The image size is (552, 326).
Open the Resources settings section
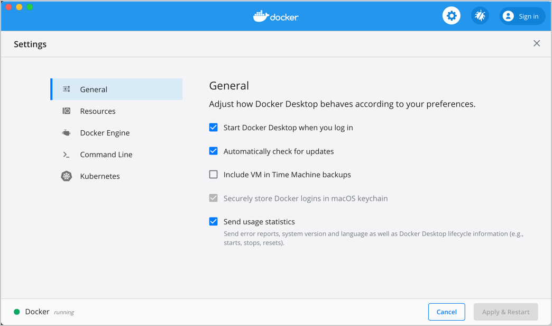coord(98,111)
